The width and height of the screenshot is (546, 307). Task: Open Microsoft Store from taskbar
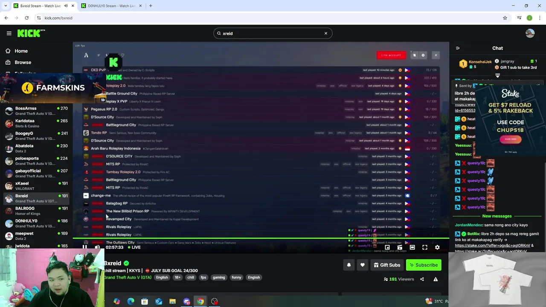(x=145, y=301)
